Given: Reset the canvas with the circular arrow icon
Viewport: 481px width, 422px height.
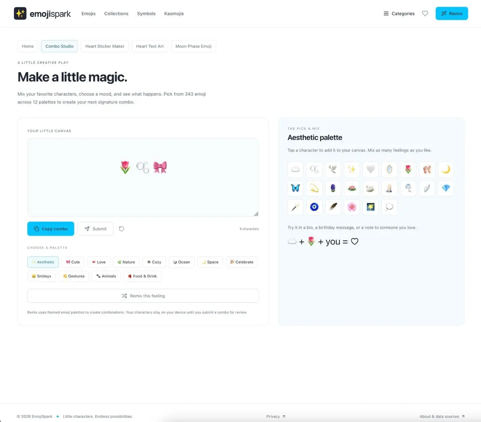Looking at the screenshot, I should (x=121, y=229).
